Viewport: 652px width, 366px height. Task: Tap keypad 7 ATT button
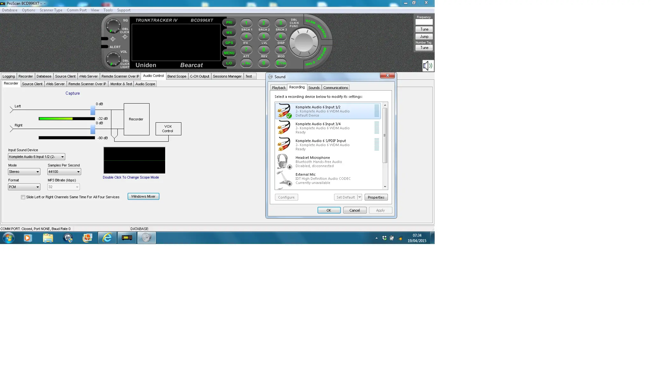click(246, 50)
